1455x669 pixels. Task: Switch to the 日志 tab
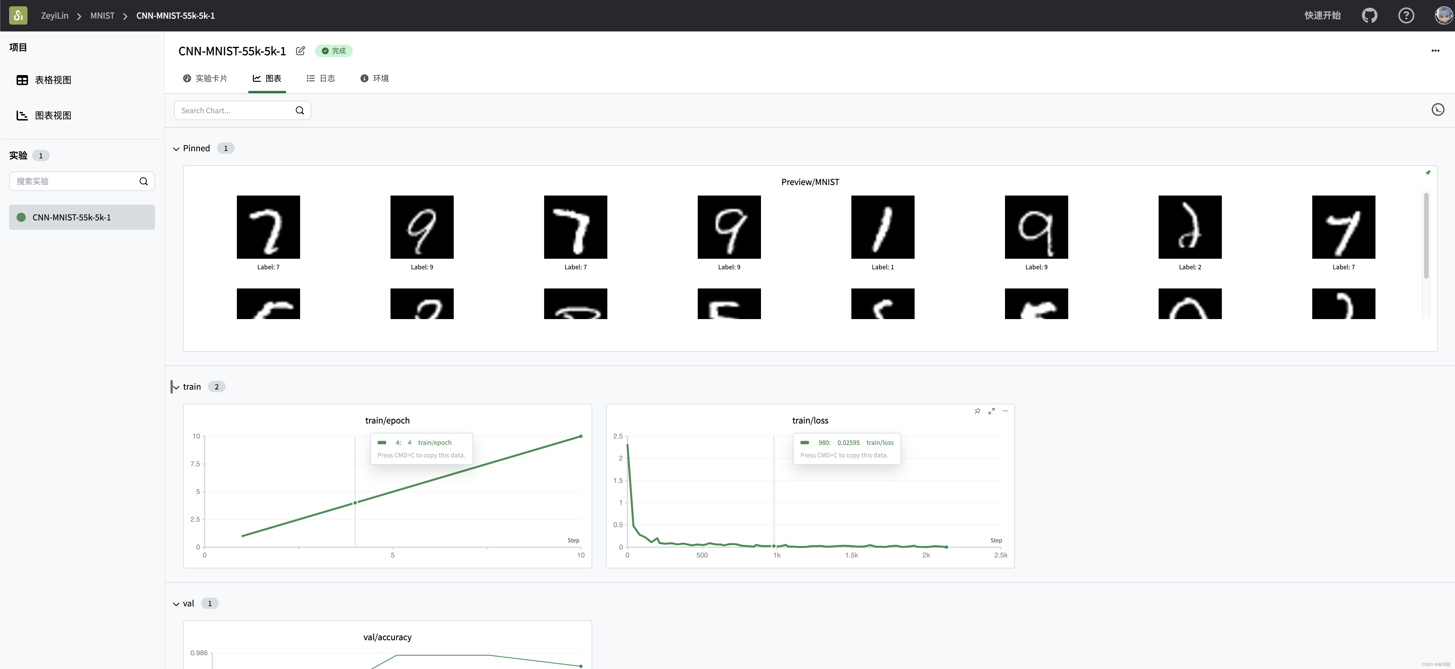(320, 78)
